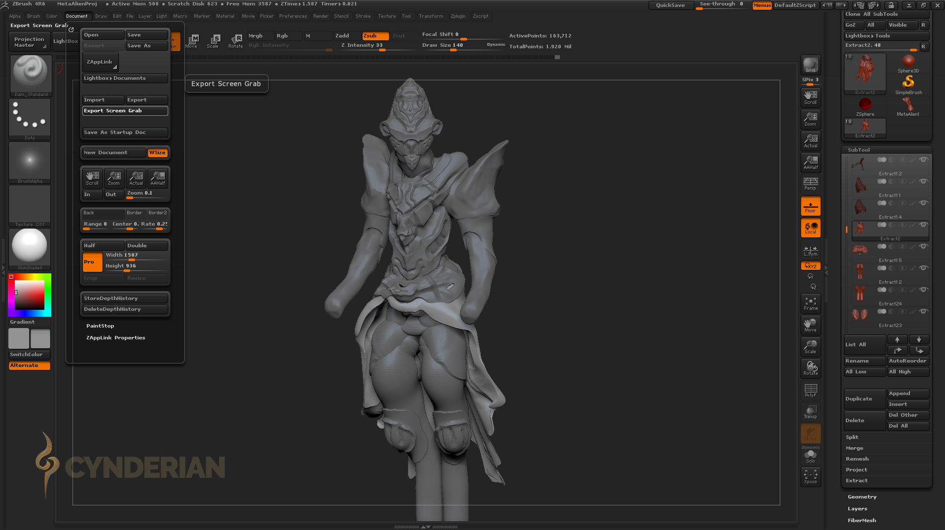Viewport: 945px width, 530px height.
Task: Expand ZAppLink Properties section
Action: pyautogui.click(x=115, y=338)
